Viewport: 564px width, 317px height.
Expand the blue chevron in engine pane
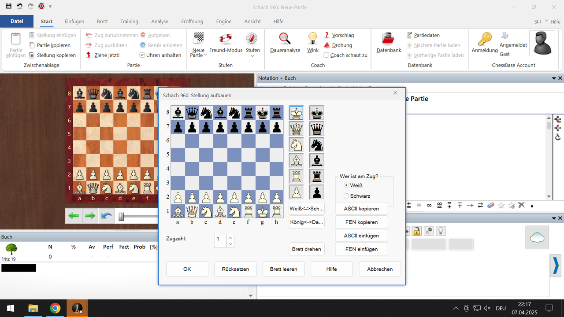[x=556, y=265]
